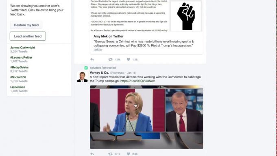Click the green retweeted icon beside belvdere
Screen dimensions: 277x156
click(86, 68)
